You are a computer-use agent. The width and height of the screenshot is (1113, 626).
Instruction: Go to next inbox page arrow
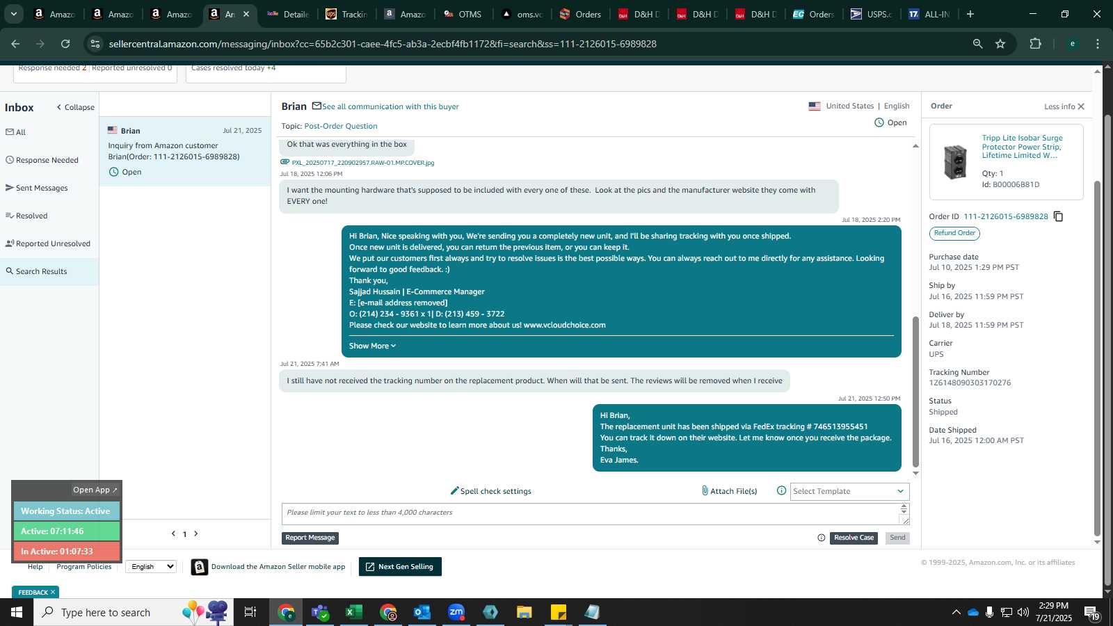(x=196, y=533)
